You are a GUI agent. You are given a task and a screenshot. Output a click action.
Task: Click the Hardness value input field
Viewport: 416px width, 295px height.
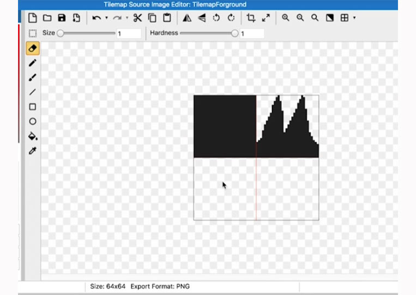click(x=252, y=33)
